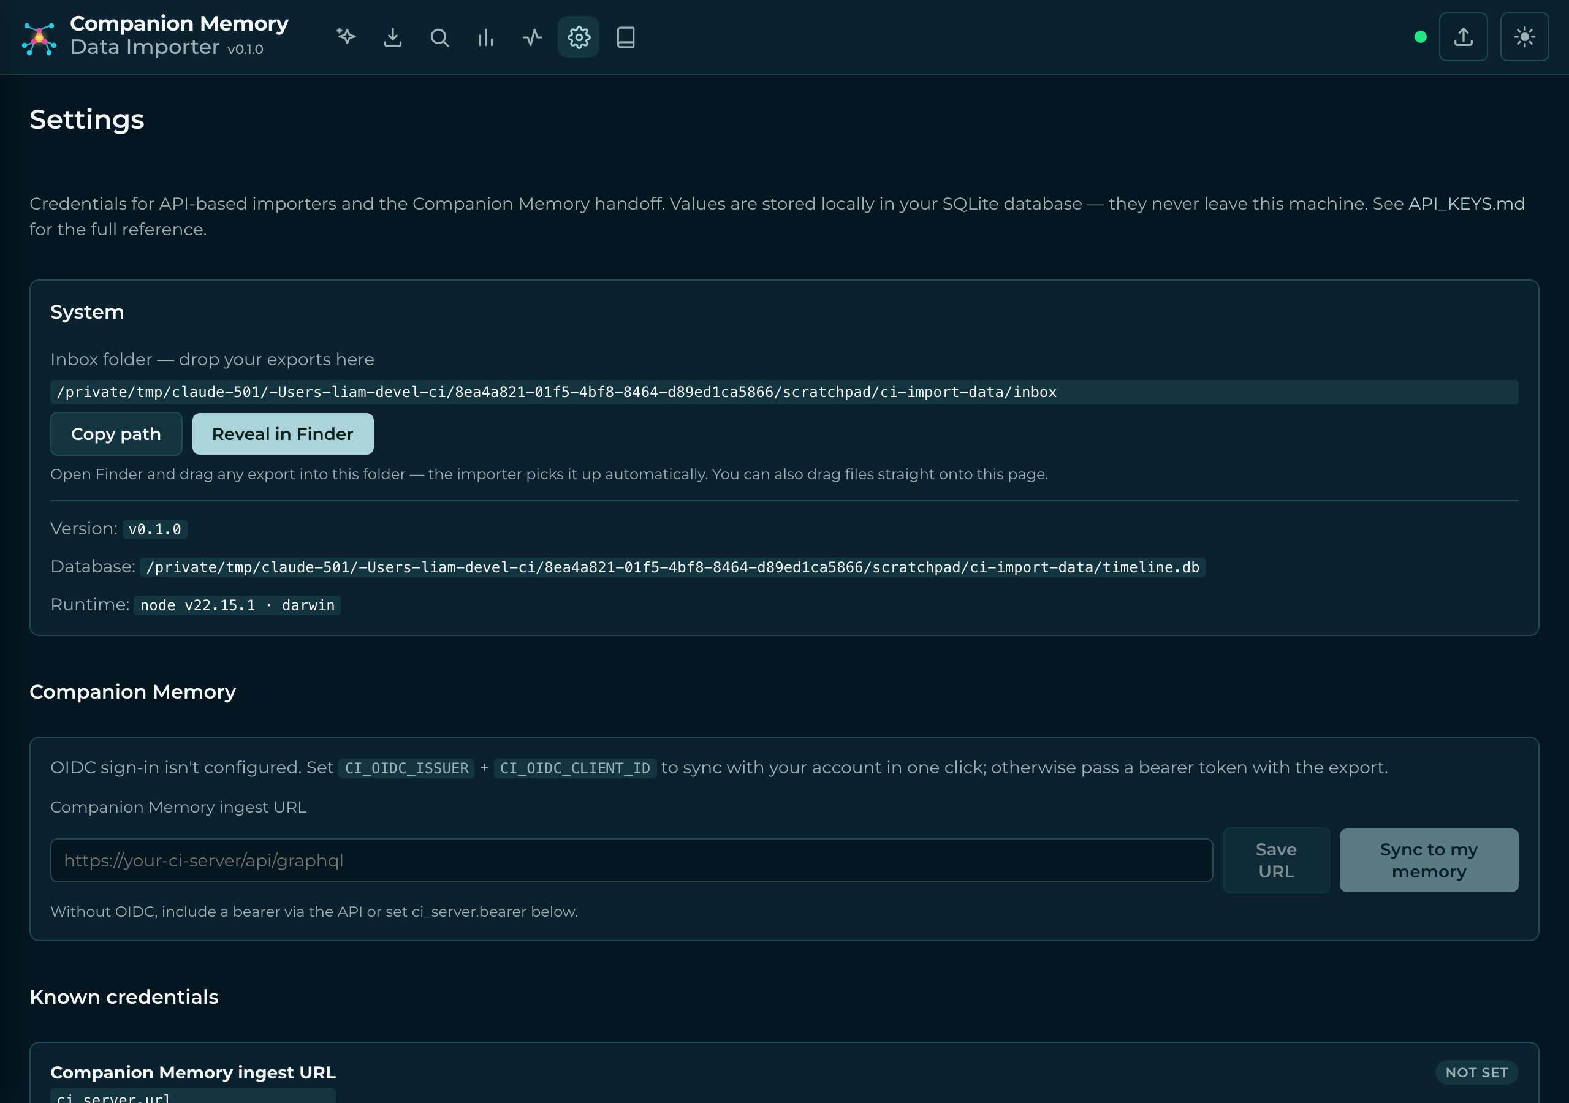Select the settings gear icon
This screenshot has width=1569, height=1103.
(579, 37)
